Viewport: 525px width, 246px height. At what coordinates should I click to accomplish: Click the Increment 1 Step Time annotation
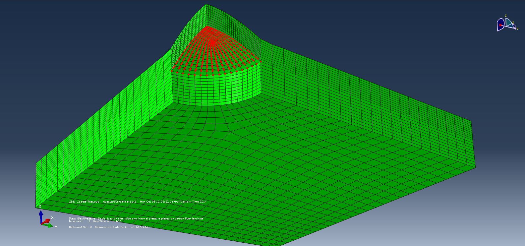[95, 221]
